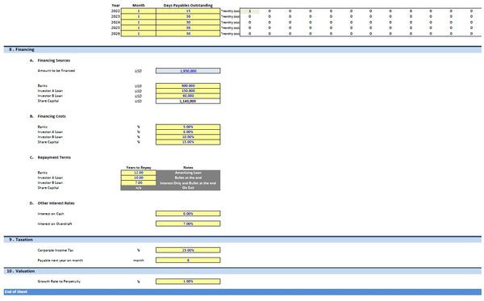Click the 2022 year label
The image size is (484, 301).
coord(115,11)
